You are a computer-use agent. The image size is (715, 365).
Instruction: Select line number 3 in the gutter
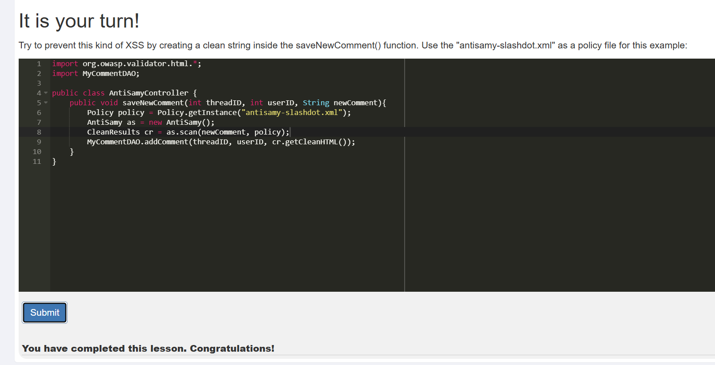pyautogui.click(x=39, y=83)
